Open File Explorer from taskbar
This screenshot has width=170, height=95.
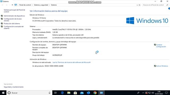[69, 93]
